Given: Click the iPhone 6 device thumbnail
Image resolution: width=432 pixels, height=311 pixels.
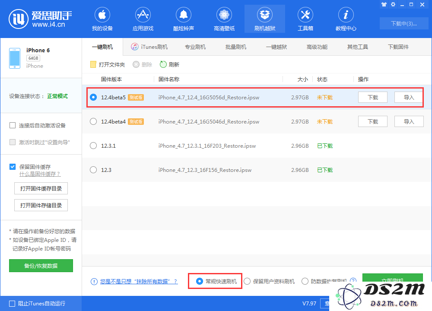Looking at the screenshot, I should 15,58.
